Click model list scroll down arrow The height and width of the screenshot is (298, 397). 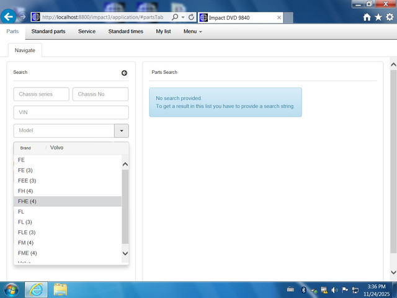pos(125,253)
